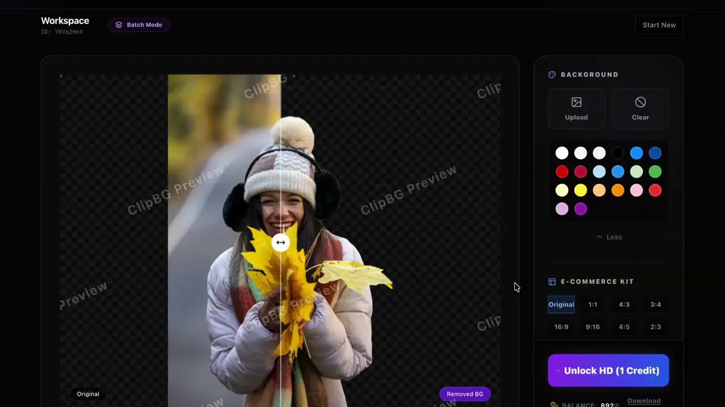This screenshot has height=407, width=725.
Task: Select the 3:4 aspect ratio
Action: (x=655, y=305)
